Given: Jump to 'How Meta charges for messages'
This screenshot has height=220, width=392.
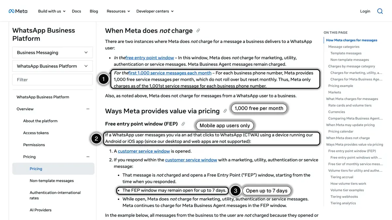Looking at the screenshot, I should pos(351,40).
